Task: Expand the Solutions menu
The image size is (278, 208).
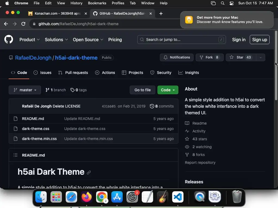Action: pyautogui.click(x=56, y=40)
